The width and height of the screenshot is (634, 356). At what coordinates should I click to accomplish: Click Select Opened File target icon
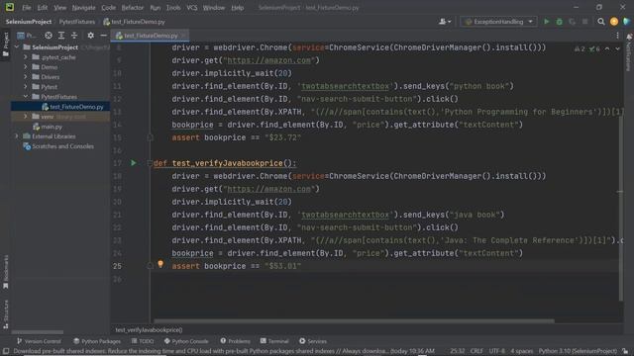click(x=49, y=36)
